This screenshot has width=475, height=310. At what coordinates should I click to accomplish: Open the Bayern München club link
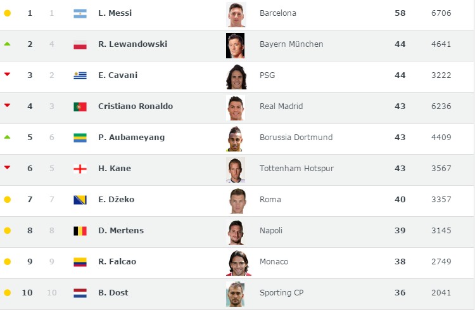(x=291, y=44)
